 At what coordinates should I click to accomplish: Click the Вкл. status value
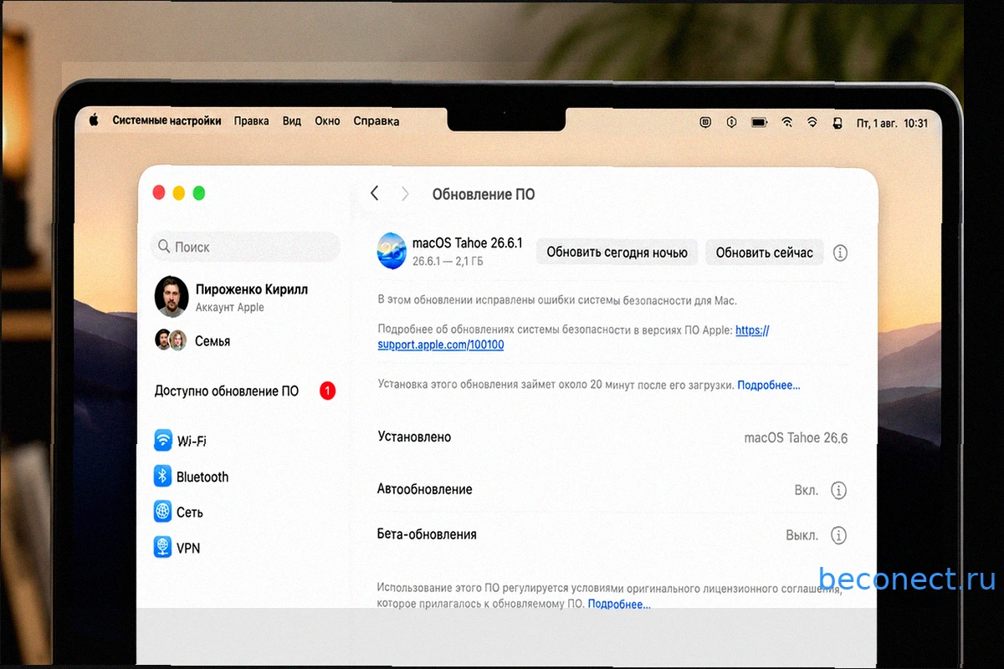[807, 490]
